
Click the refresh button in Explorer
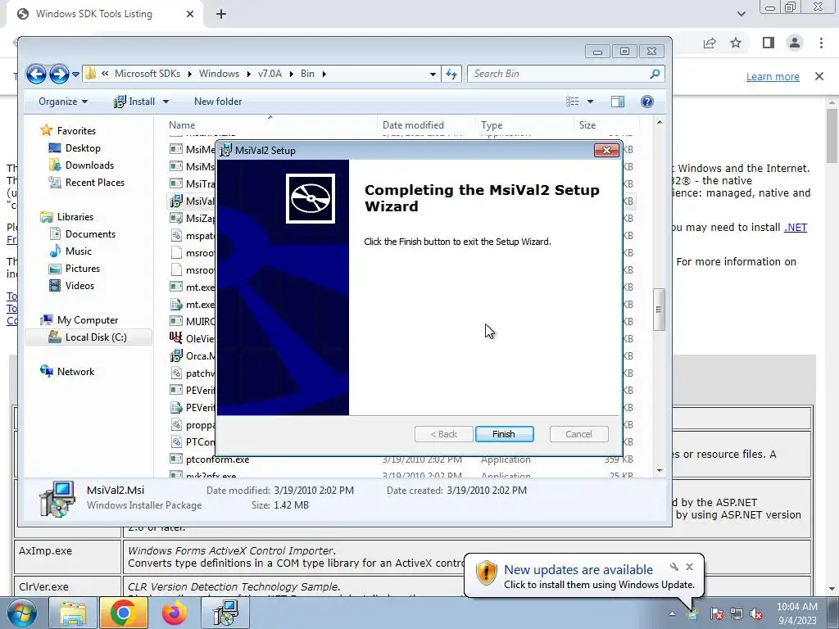[451, 74]
